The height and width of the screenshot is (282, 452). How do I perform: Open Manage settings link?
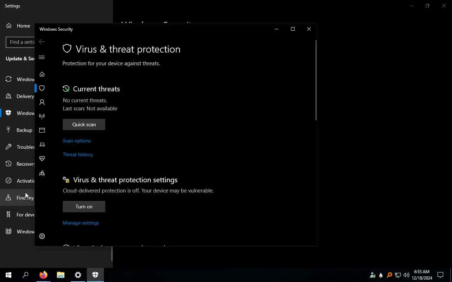(81, 223)
